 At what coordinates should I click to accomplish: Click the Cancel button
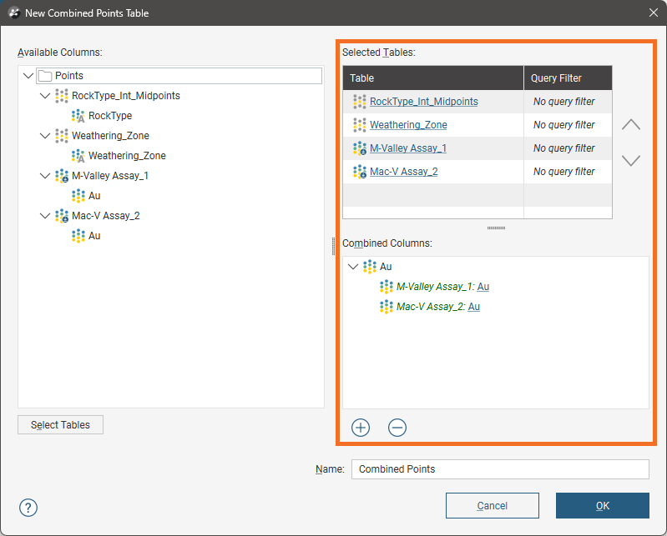click(x=492, y=506)
